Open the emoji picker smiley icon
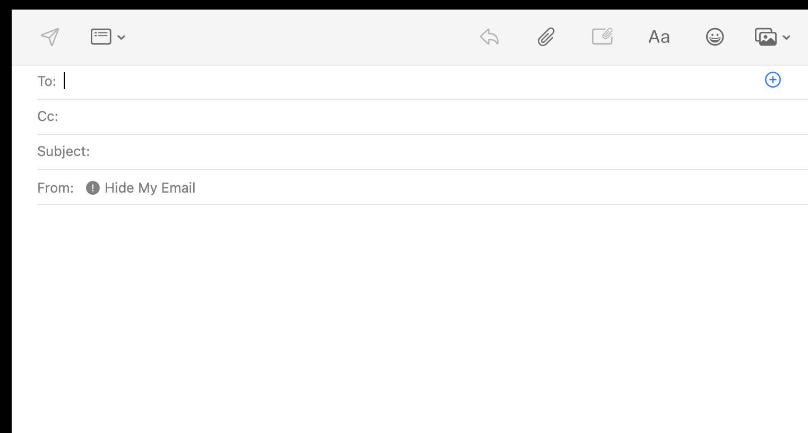 tap(715, 37)
